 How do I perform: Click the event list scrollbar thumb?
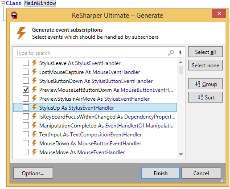pyautogui.click(x=181, y=70)
